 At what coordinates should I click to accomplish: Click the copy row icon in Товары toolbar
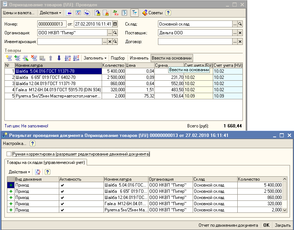point(17,58)
